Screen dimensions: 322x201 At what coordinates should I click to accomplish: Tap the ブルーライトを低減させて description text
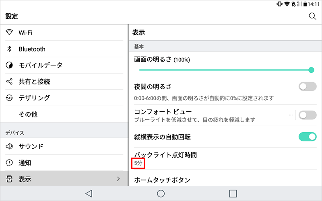pyautogui.click(x=195, y=120)
